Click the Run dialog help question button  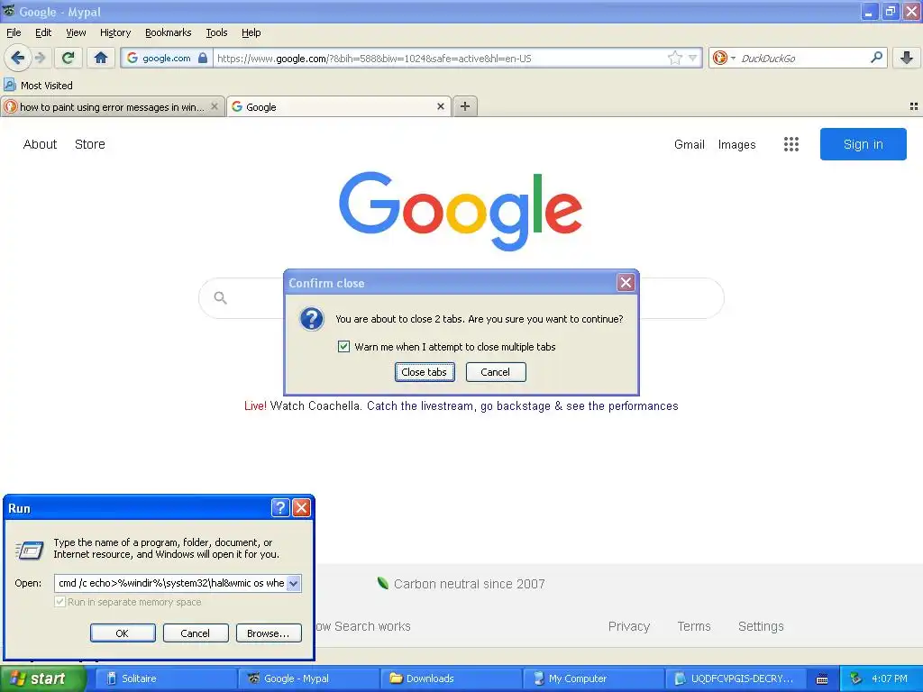280,507
